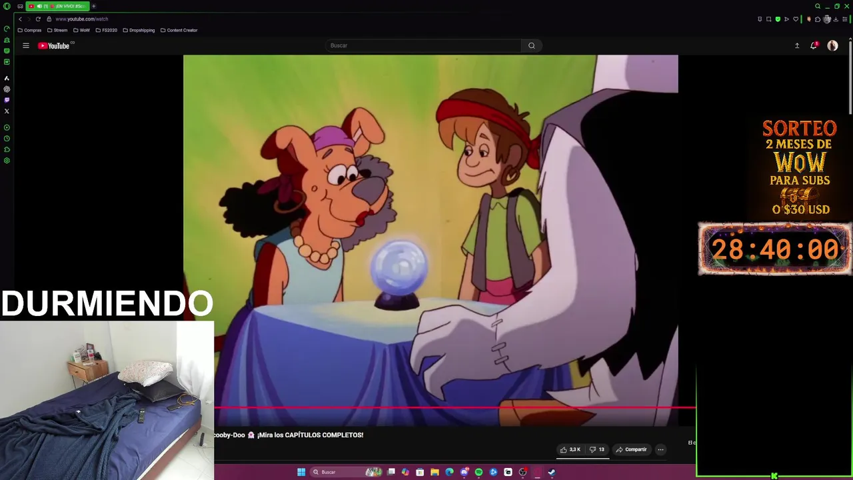Image resolution: width=853 pixels, height=480 pixels.
Task: Click the YouTube logo to go home
Action: [54, 45]
